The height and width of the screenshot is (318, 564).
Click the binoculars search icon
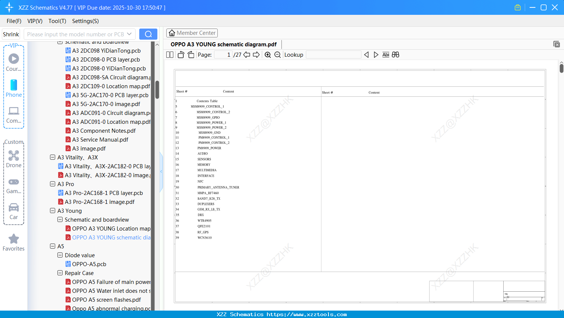(396, 55)
